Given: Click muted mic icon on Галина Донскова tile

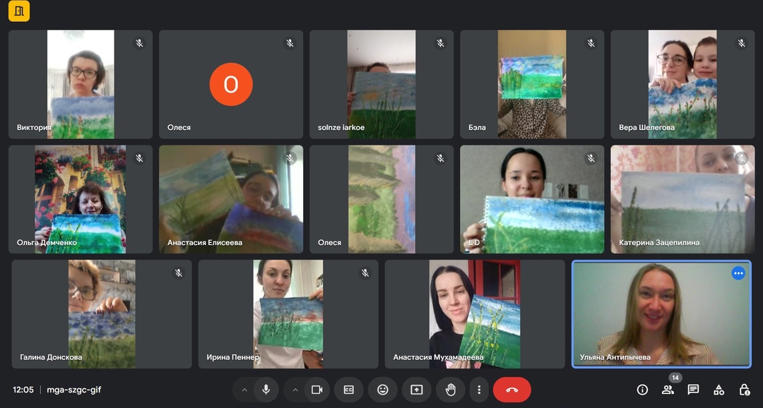Looking at the screenshot, I should [x=179, y=273].
